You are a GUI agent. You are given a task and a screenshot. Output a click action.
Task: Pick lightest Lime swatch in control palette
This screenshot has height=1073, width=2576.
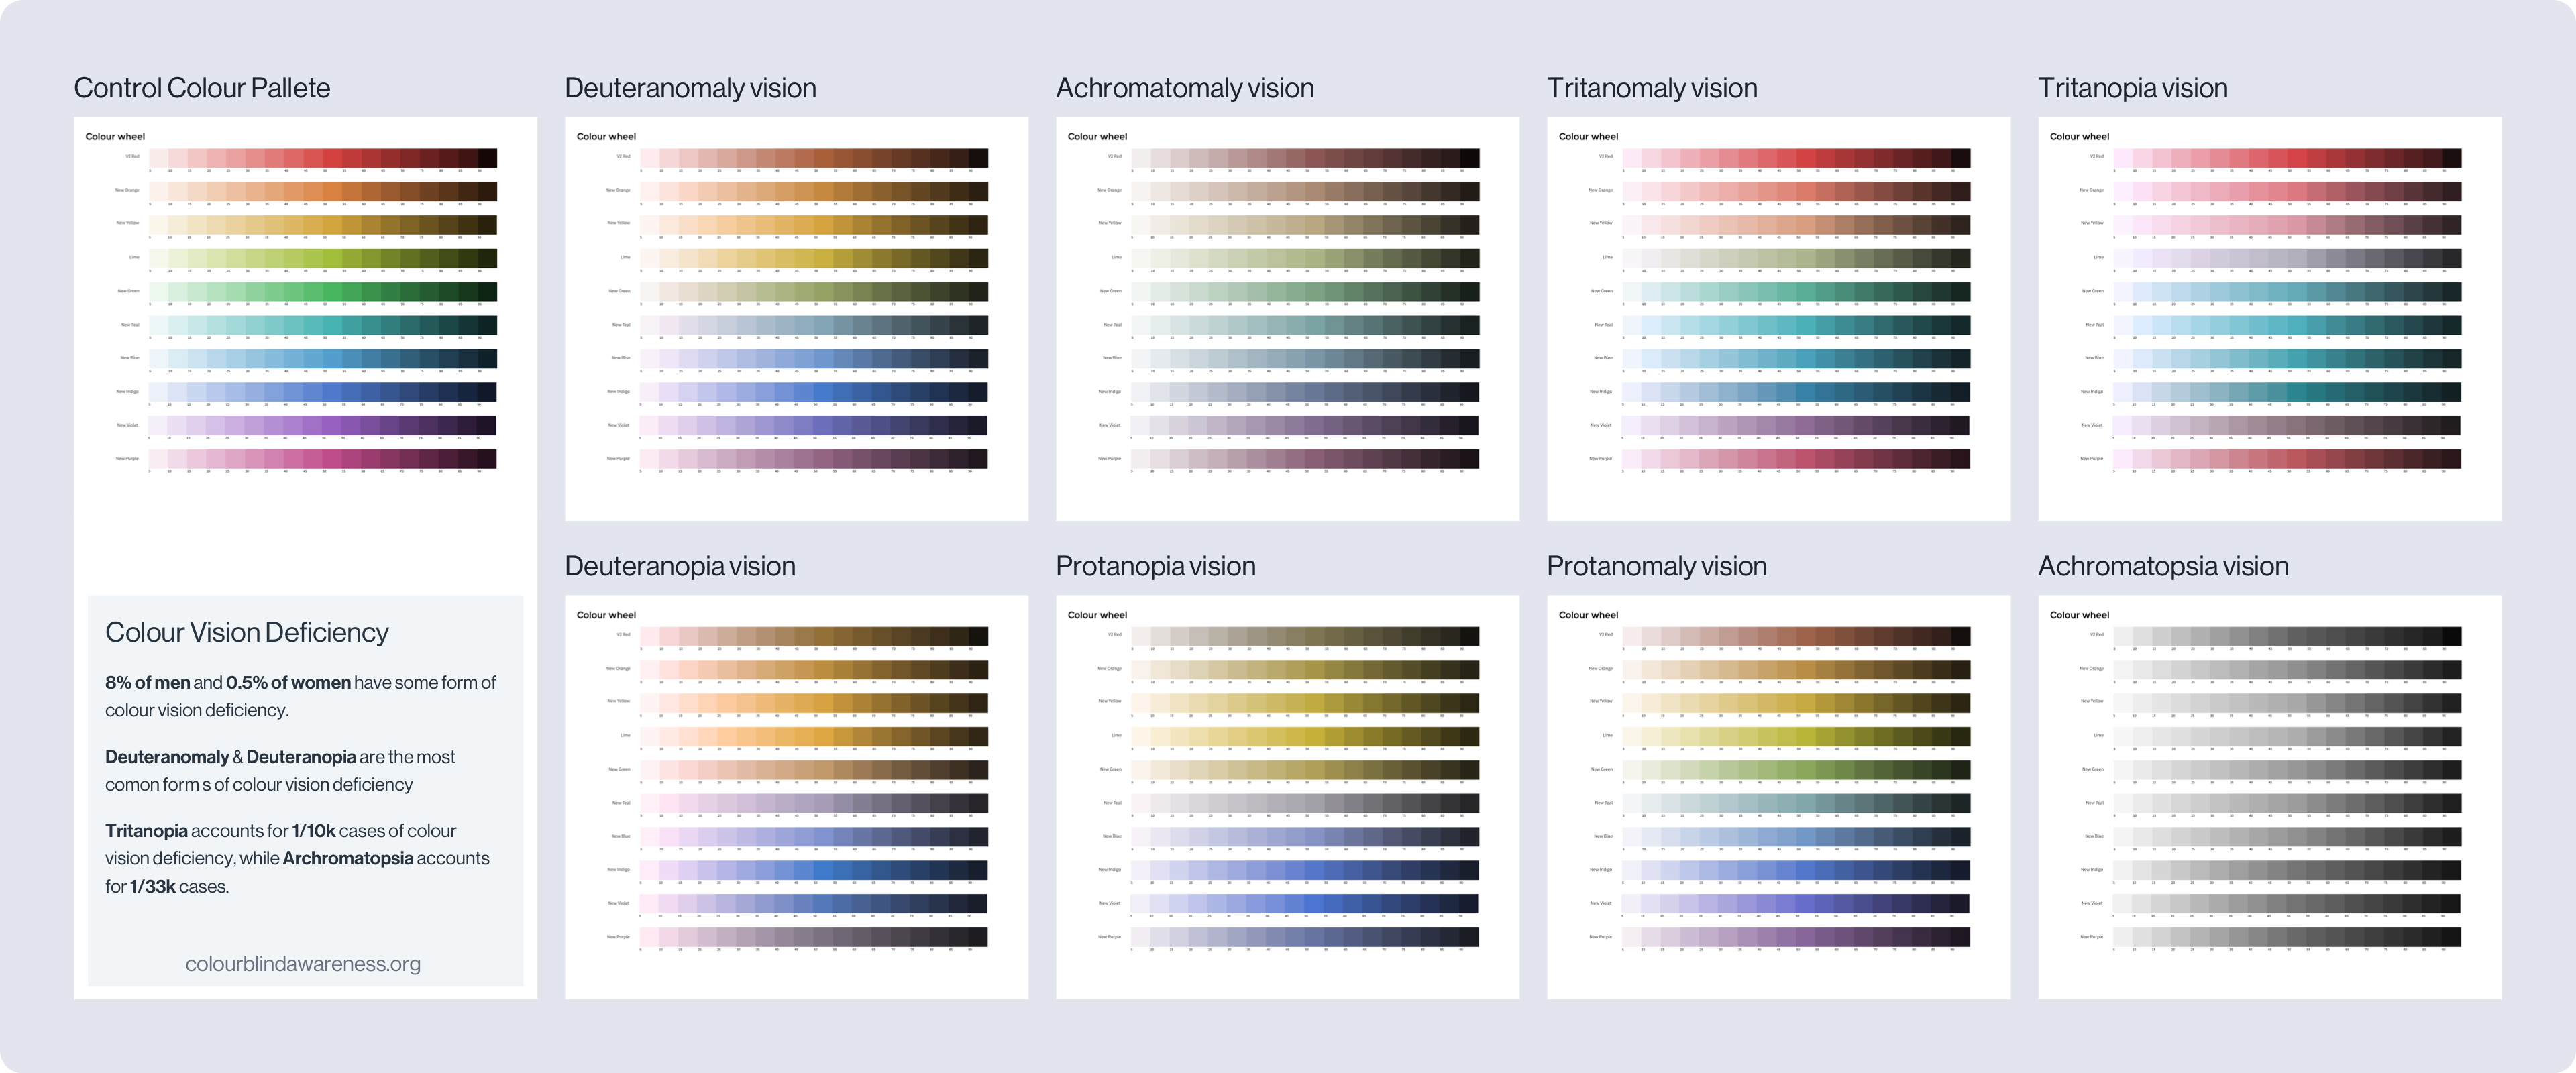(x=158, y=258)
